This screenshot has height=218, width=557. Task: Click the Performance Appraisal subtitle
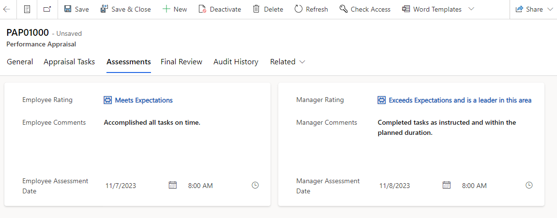pos(41,44)
